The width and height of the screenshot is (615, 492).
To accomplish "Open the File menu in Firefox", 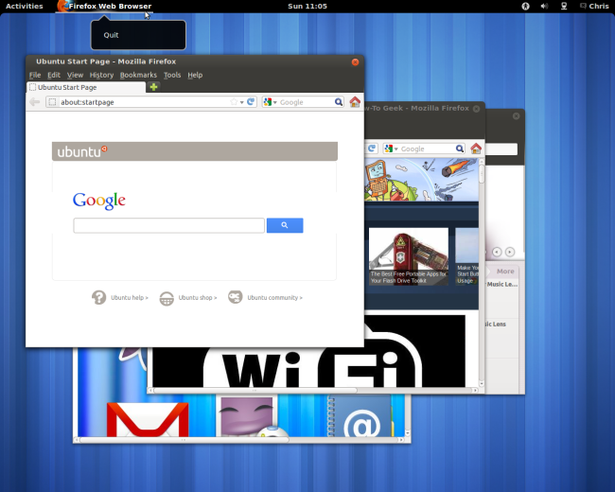I will [x=35, y=75].
